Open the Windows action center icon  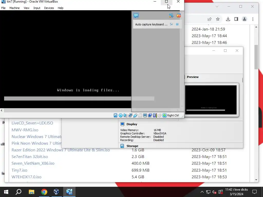(255, 192)
